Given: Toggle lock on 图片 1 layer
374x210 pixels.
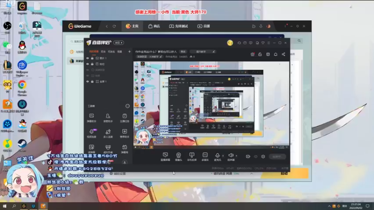Looking at the screenshot, I should pyautogui.click(x=92, y=58).
